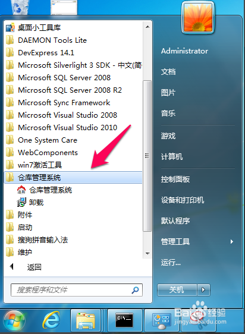This screenshot has width=245, height=334.
Task: Expand the One System Care folder
Action: click(x=73, y=140)
